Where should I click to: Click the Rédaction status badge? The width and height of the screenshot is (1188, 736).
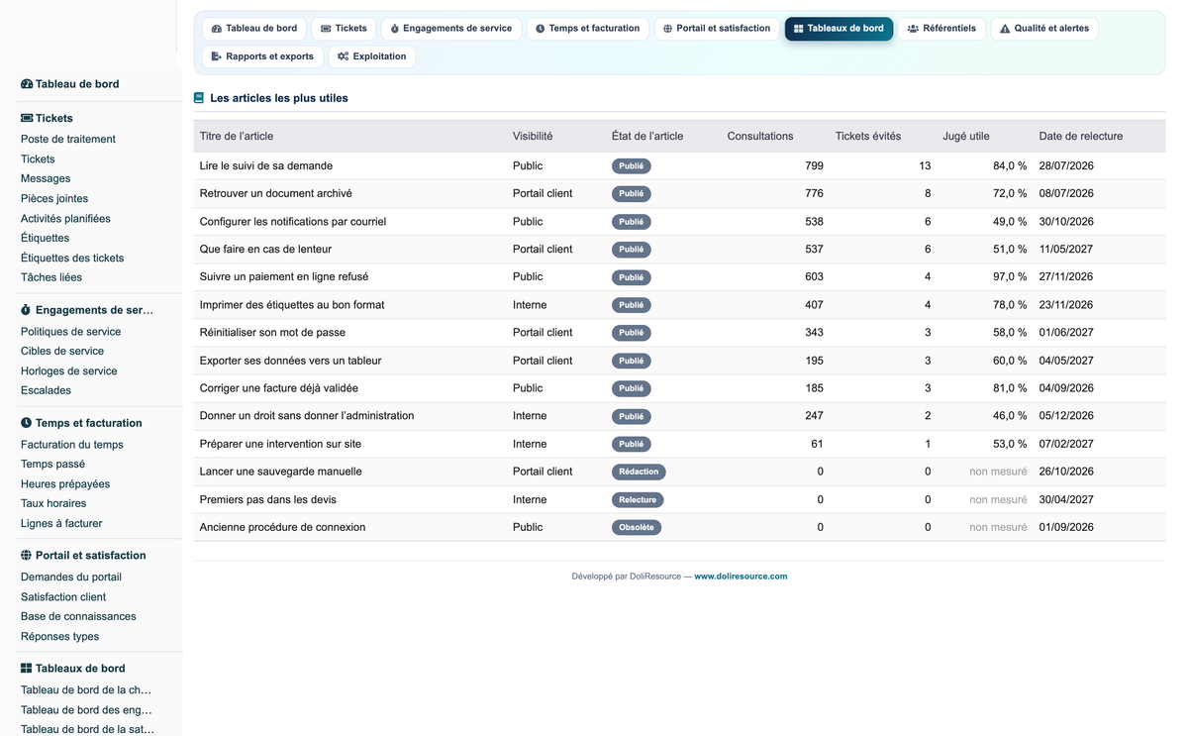(639, 472)
